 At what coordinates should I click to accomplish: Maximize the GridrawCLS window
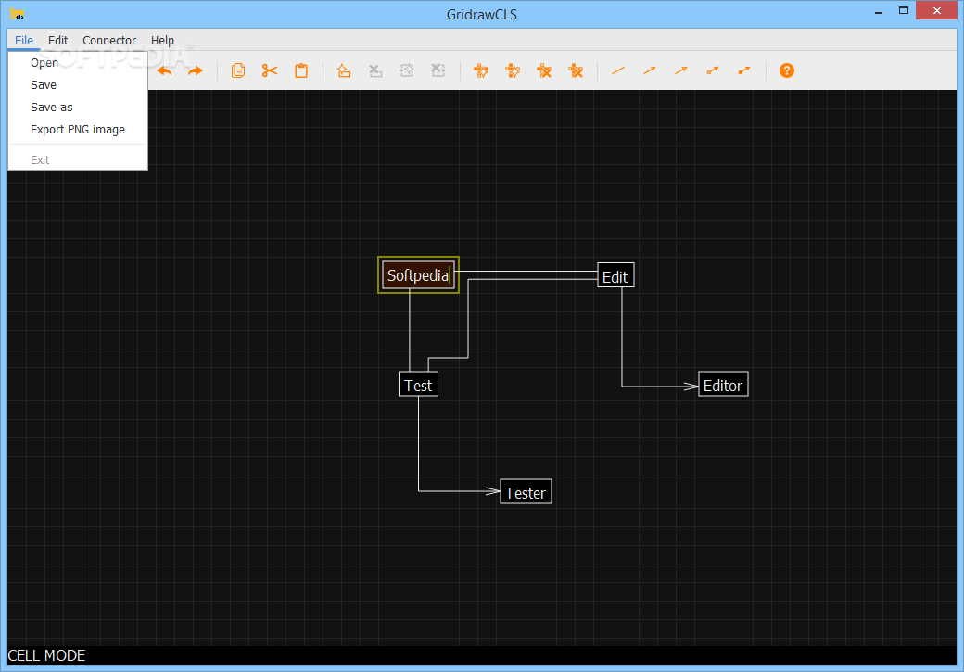pyautogui.click(x=903, y=10)
